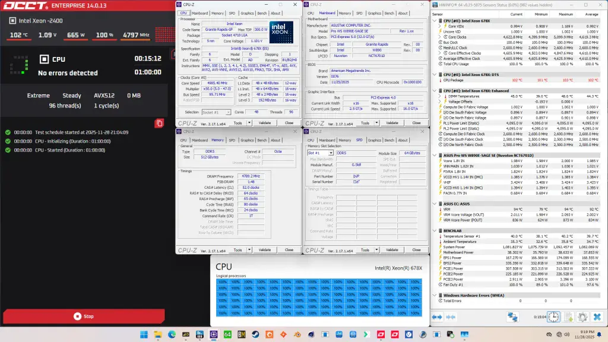Click the HWiNFO64 icon in the taskbar
The width and height of the screenshot is (608, 342).
coord(227,334)
